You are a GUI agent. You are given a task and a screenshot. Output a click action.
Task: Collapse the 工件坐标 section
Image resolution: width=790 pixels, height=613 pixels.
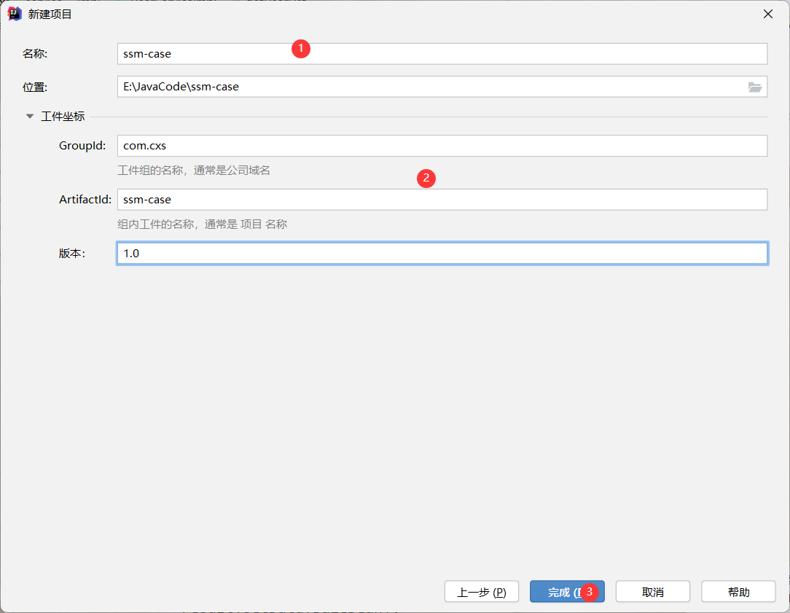click(30, 117)
